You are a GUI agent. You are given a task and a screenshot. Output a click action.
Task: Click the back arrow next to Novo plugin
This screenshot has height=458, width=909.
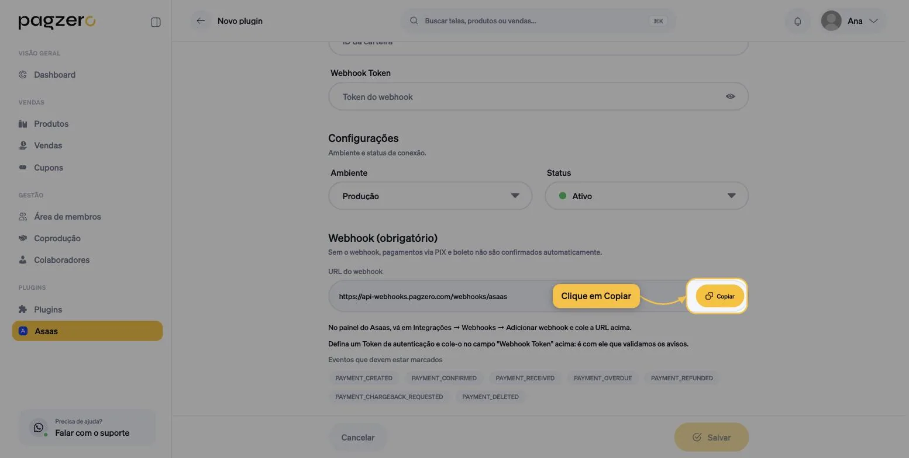tap(201, 21)
